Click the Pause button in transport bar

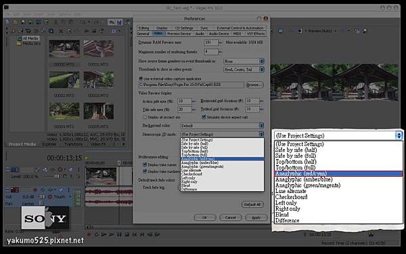tap(119, 234)
